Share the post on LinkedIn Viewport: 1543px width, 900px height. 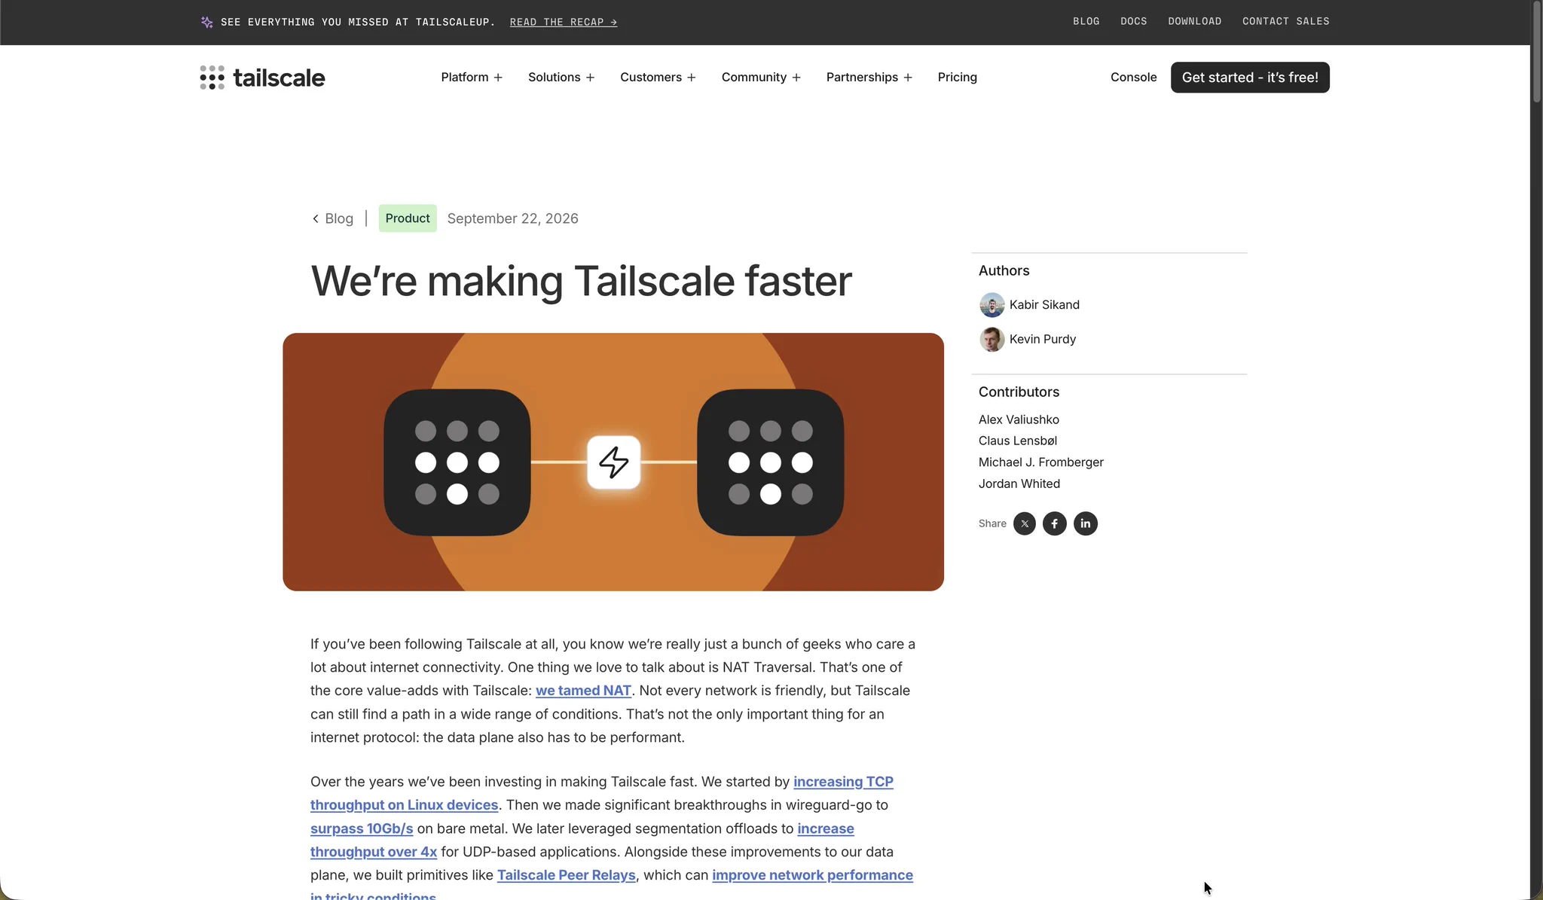[x=1086, y=523]
